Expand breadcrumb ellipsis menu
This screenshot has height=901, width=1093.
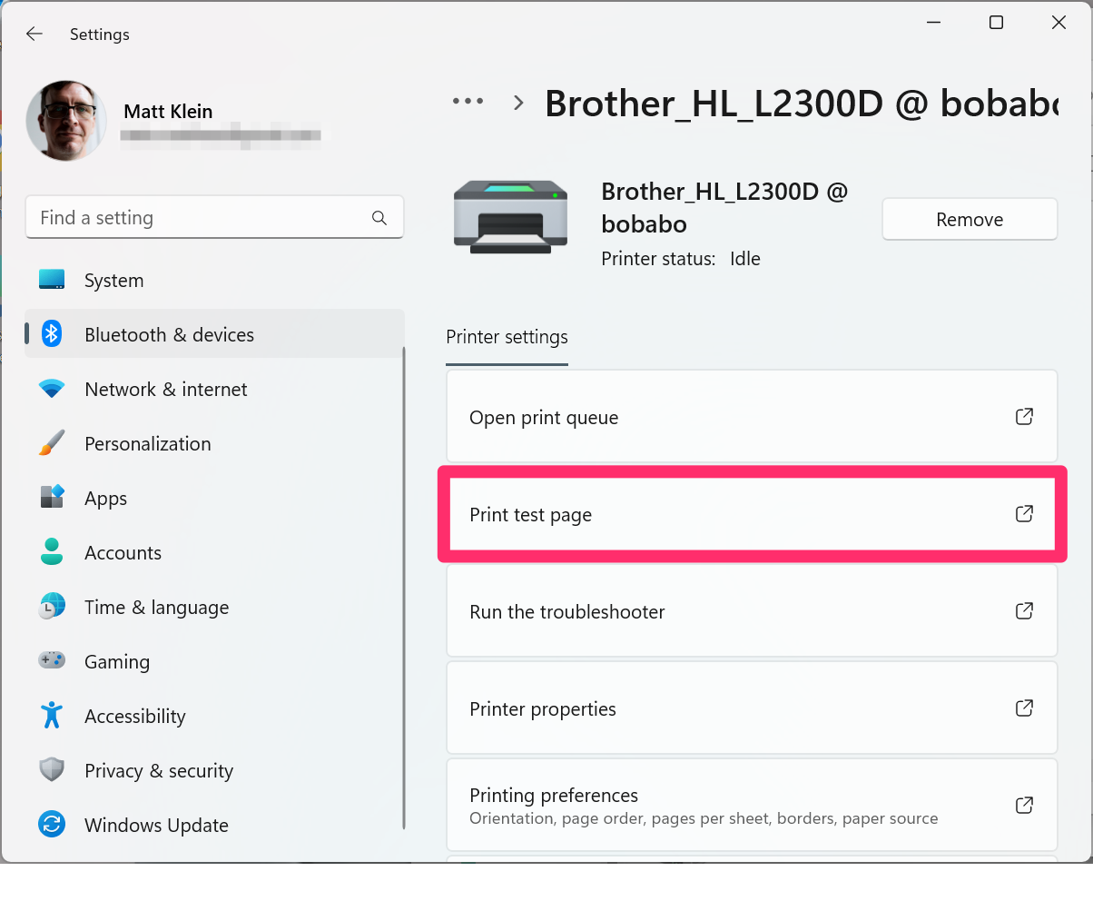tap(468, 102)
